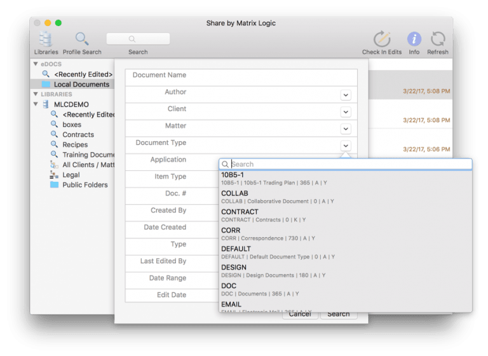This screenshot has height=356, width=488.
Task: Open the Profile Search magnifier icon
Action: point(82,39)
